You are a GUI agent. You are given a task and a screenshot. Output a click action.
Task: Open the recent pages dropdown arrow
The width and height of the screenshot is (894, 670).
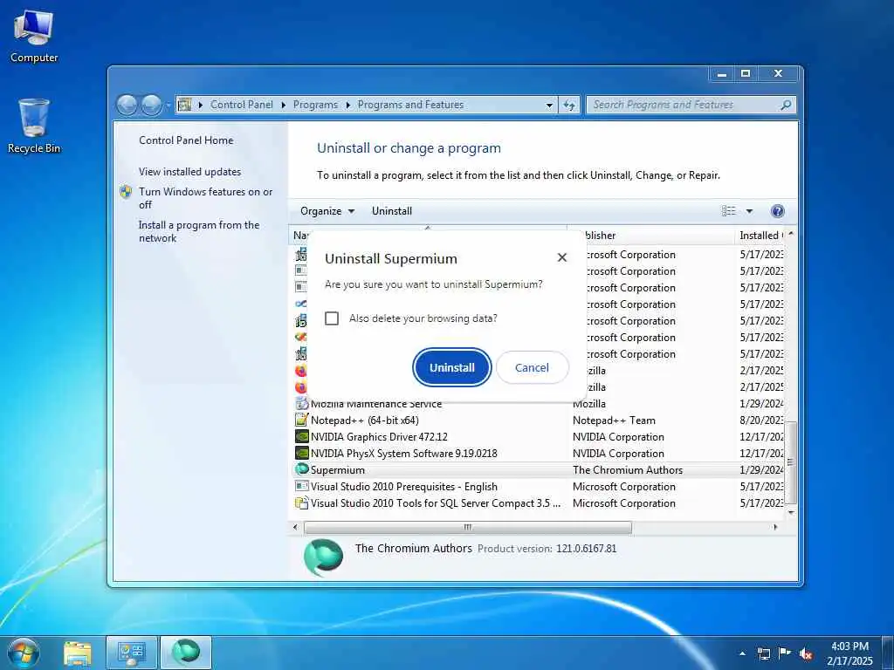click(168, 106)
